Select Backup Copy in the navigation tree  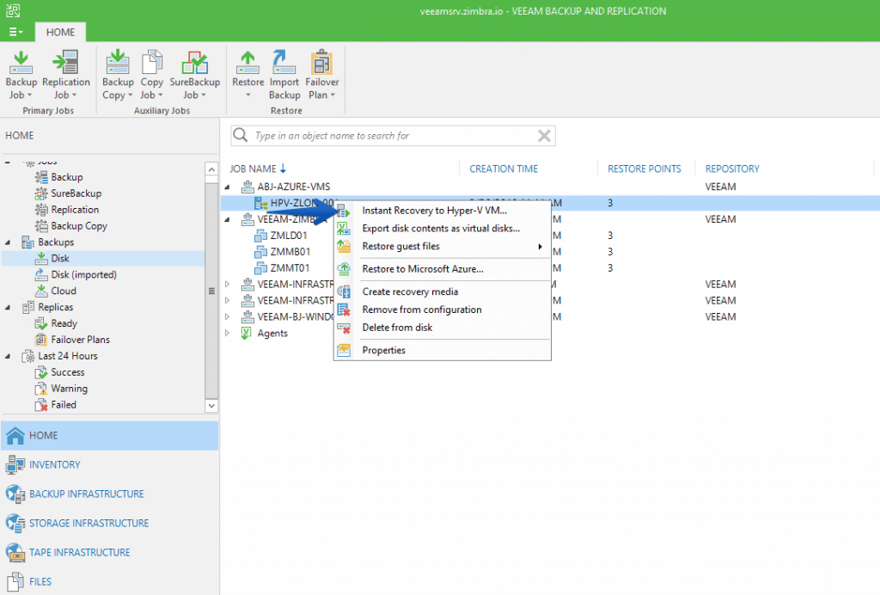(78, 225)
